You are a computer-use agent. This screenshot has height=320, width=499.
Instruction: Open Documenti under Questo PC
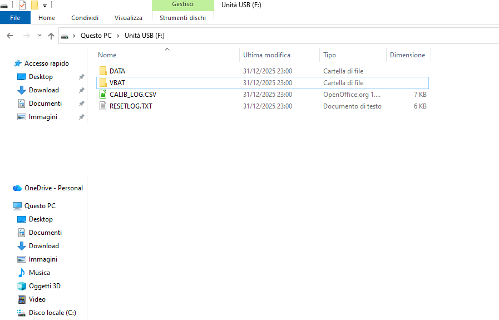tap(45, 233)
